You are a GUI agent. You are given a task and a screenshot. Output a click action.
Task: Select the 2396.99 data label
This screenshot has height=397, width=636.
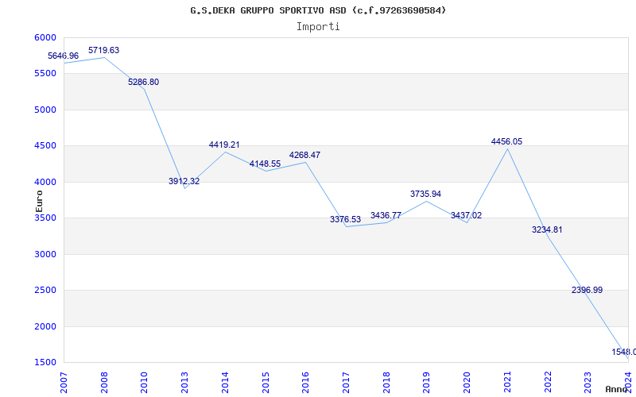587,290
